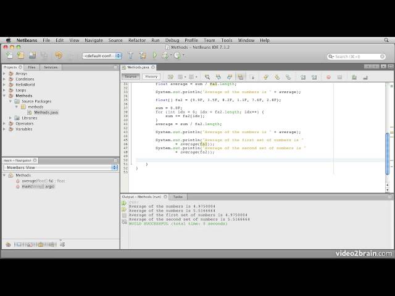The image size is (395, 296).
Task: Click the History view button
Action: click(x=151, y=76)
